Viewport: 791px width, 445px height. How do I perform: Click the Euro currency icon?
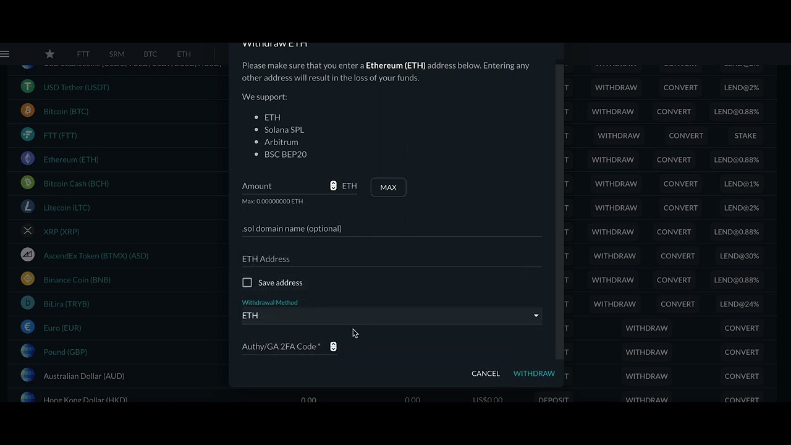point(27,328)
